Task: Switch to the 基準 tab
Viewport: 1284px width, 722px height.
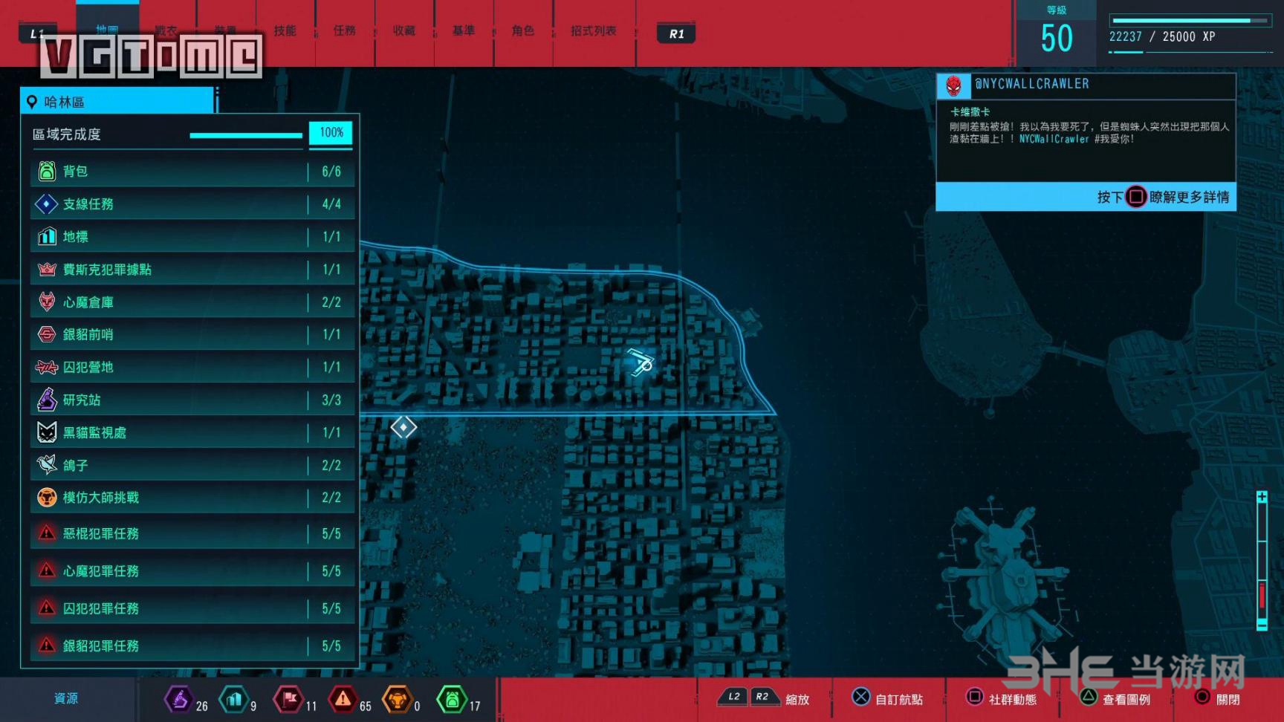Action: coord(463,30)
